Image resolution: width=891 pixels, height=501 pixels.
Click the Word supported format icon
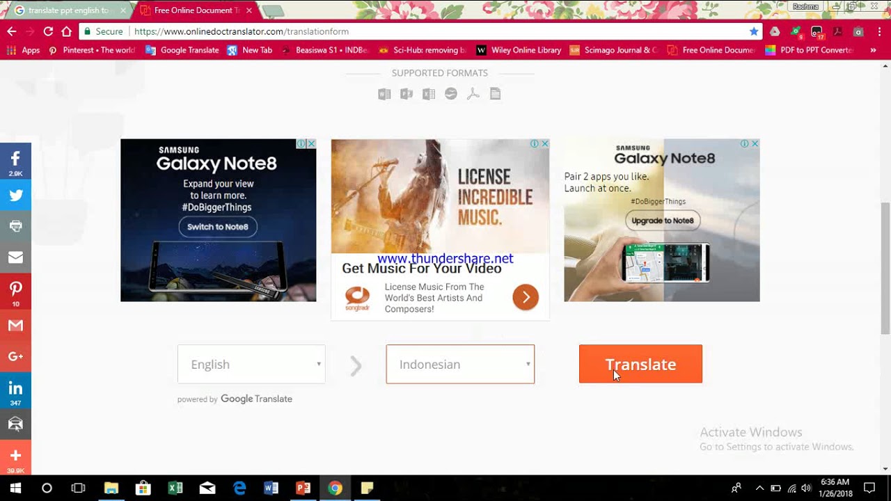coord(384,94)
